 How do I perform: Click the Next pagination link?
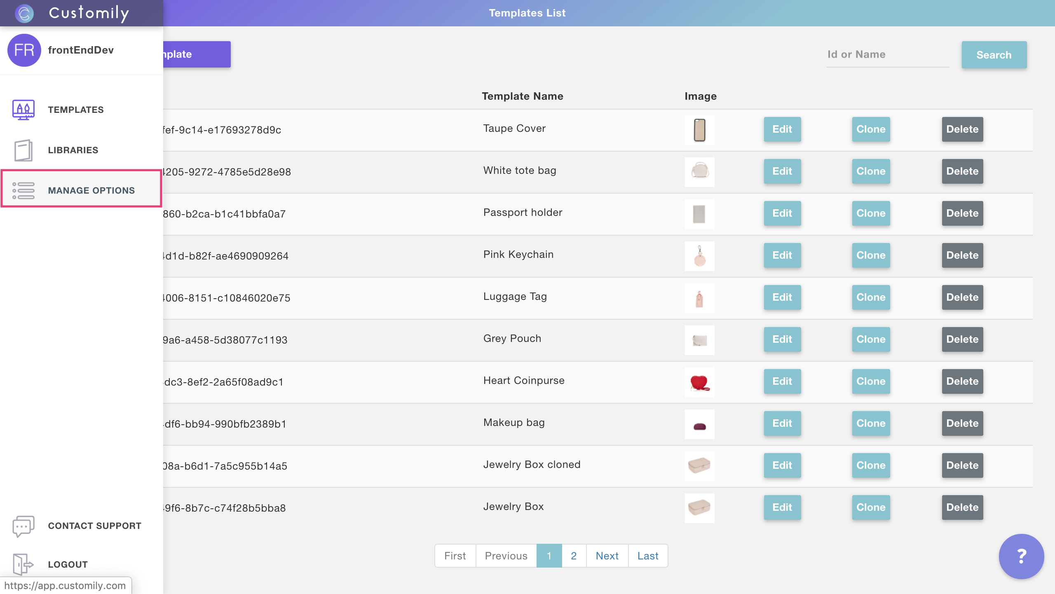coord(607,556)
